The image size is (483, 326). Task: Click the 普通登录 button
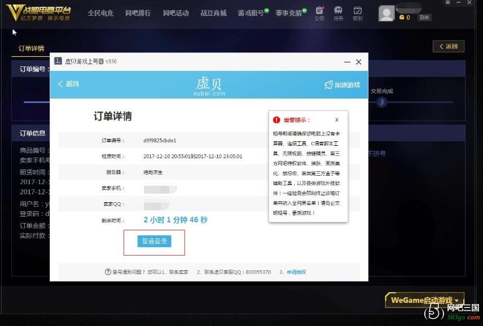coord(155,241)
